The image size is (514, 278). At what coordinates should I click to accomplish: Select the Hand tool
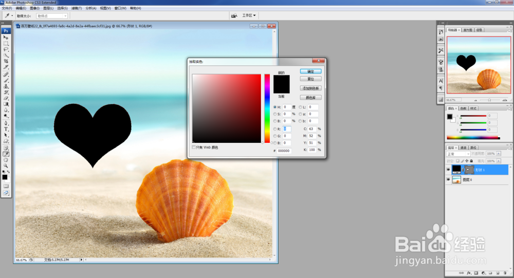[6, 160]
